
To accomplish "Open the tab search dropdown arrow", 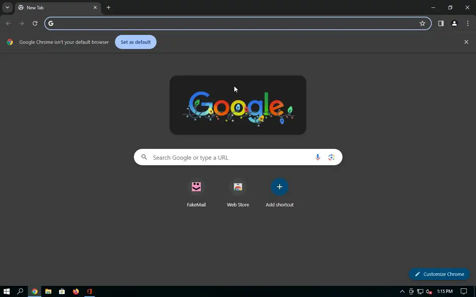I will 7,7.
